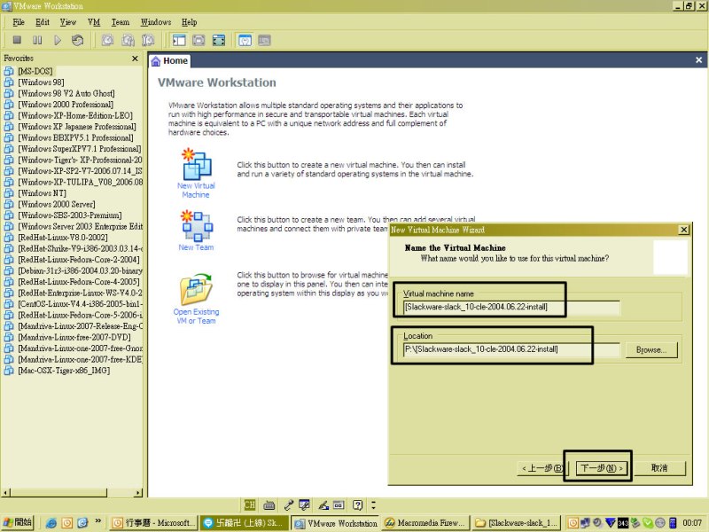Click the system tray clock 00:07
Screen dimensions: 709x532
(692, 523)
